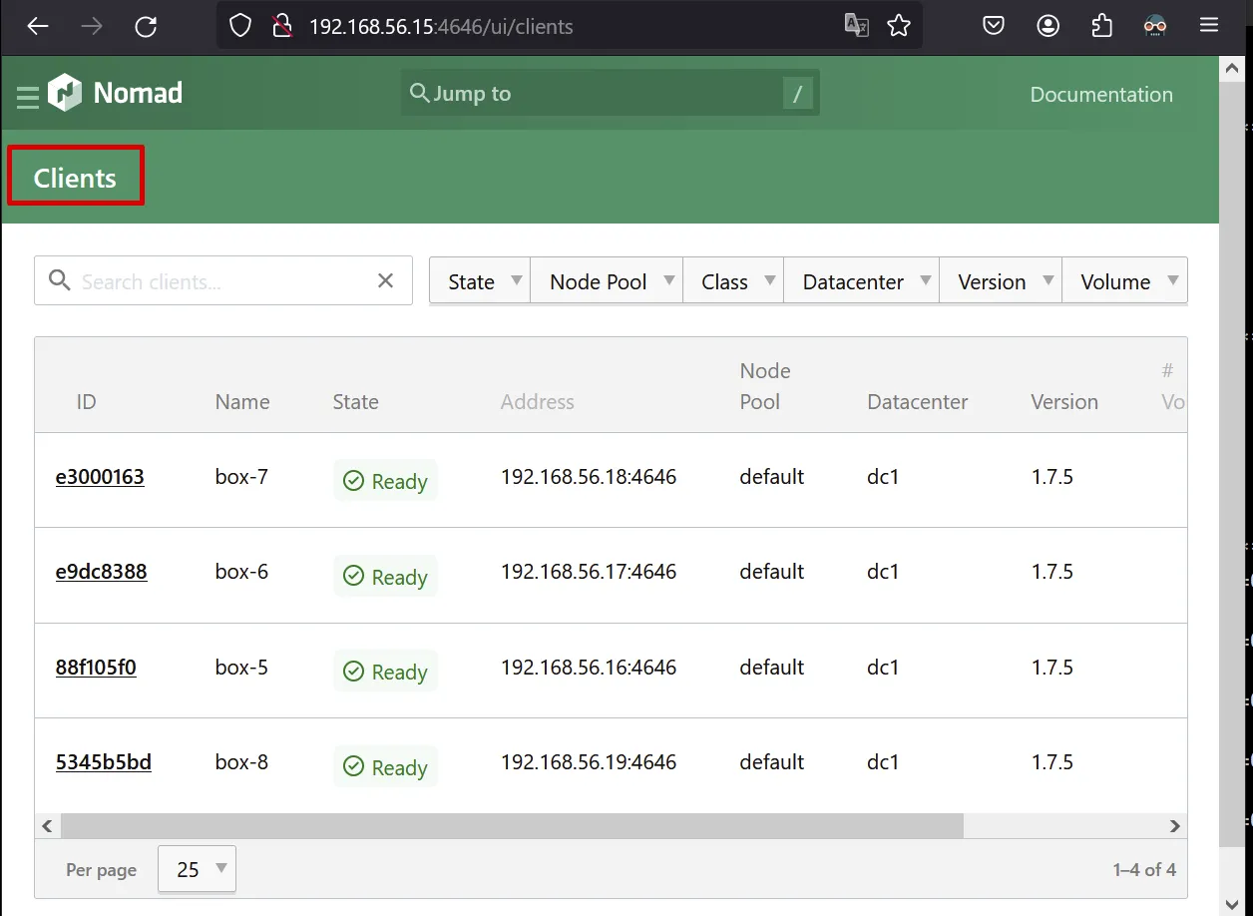Open the Nomad hamburger navigation menu
1253x916 pixels.
pos(28,97)
